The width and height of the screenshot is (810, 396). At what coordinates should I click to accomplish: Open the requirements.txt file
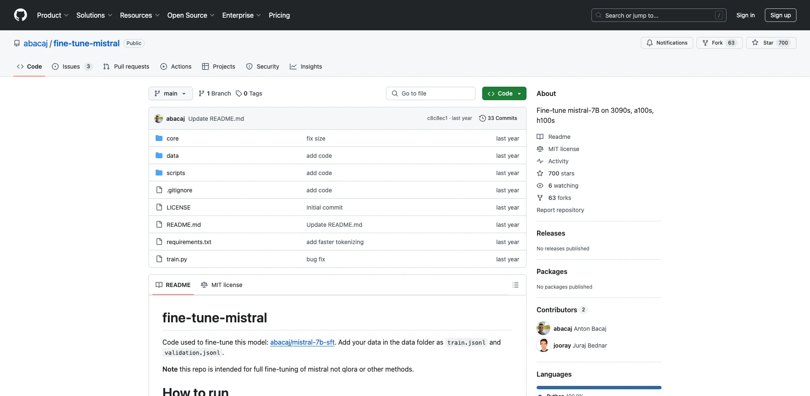(x=189, y=242)
